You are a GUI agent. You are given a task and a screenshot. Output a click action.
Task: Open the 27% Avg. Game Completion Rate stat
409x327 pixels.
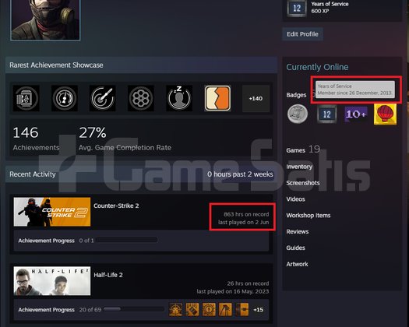[x=125, y=139]
